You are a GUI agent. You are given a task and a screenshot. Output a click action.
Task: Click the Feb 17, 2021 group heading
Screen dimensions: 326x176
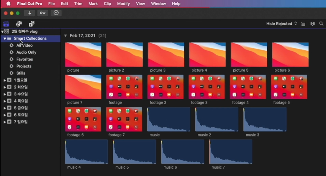[x=83, y=36]
